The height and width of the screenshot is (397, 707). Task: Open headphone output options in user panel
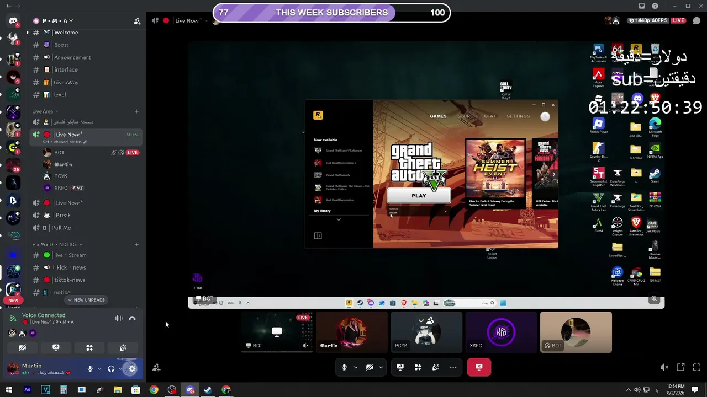(x=120, y=369)
